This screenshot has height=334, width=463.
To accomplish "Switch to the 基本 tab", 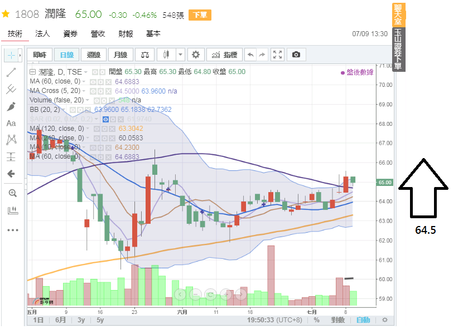I will coord(153,34).
